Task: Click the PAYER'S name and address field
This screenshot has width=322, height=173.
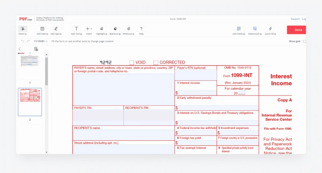Action: [124, 90]
